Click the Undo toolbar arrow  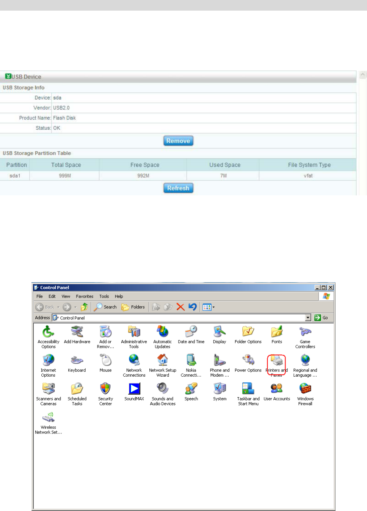click(x=193, y=307)
